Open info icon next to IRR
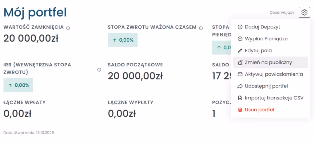Viewport: 315px width, 142px height. (x=99, y=70)
